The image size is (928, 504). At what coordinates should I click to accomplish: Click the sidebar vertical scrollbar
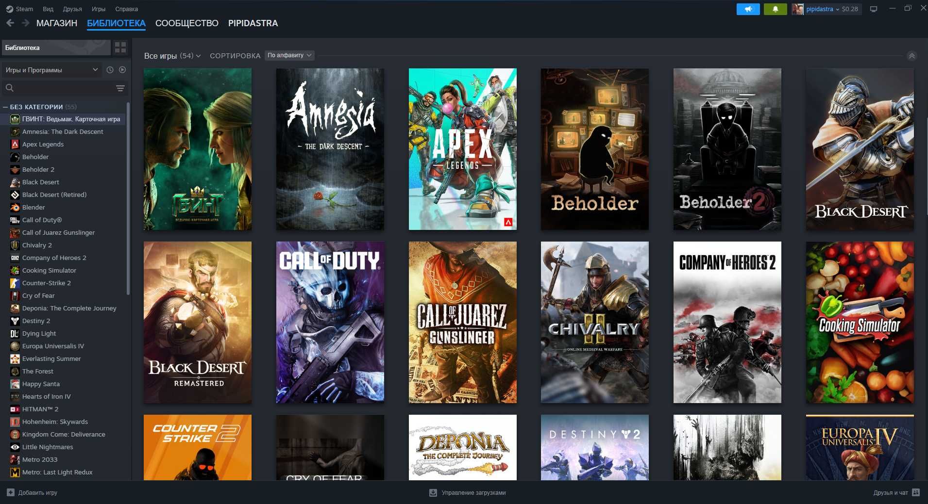click(128, 198)
